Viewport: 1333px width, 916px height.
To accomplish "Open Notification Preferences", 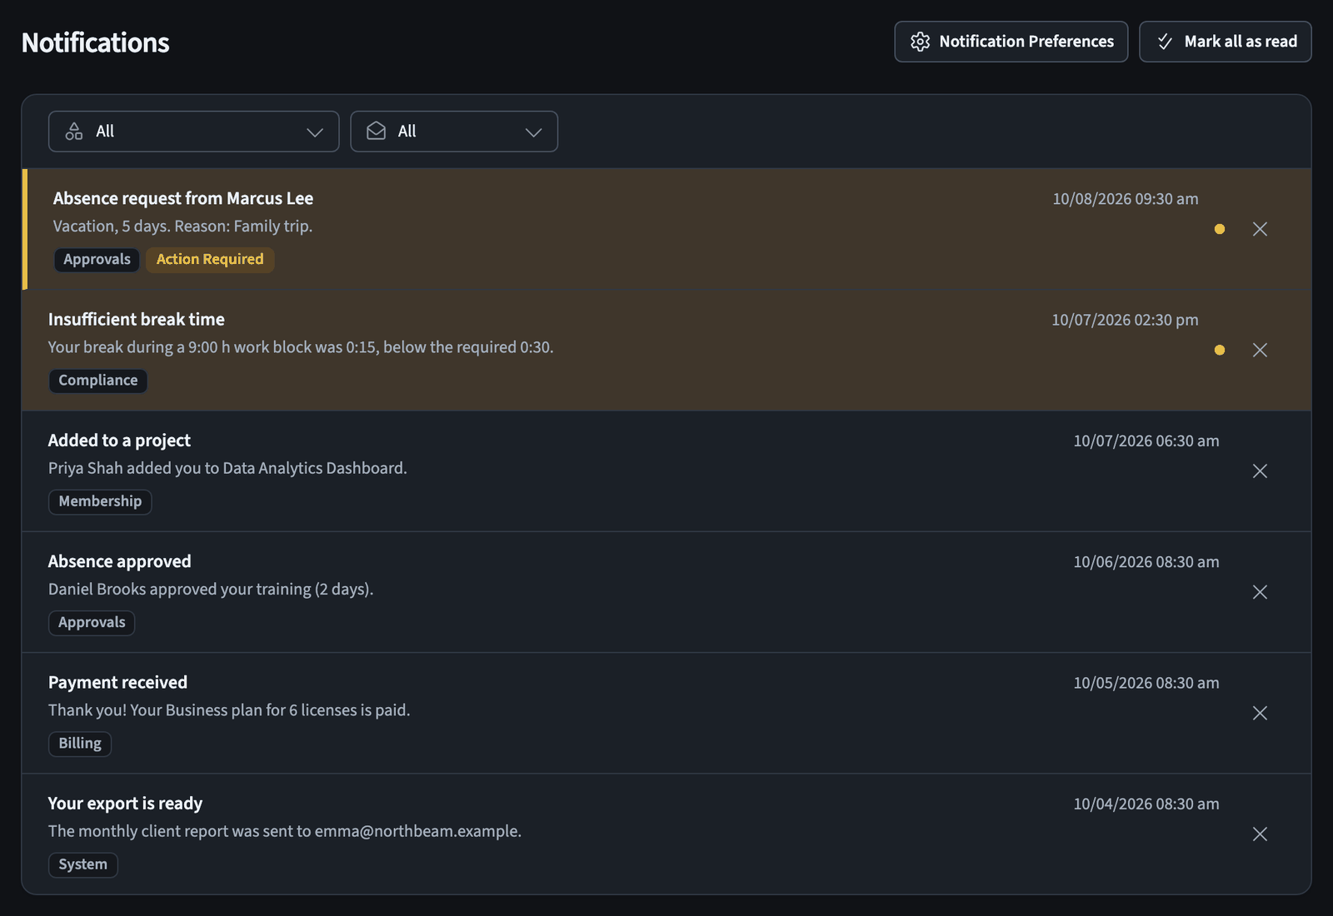I will [x=1011, y=42].
